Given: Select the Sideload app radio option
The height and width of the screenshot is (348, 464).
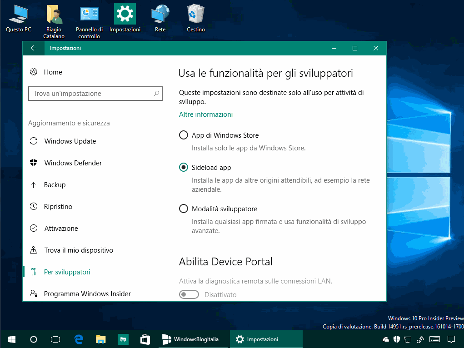Looking at the screenshot, I should [184, 167].
